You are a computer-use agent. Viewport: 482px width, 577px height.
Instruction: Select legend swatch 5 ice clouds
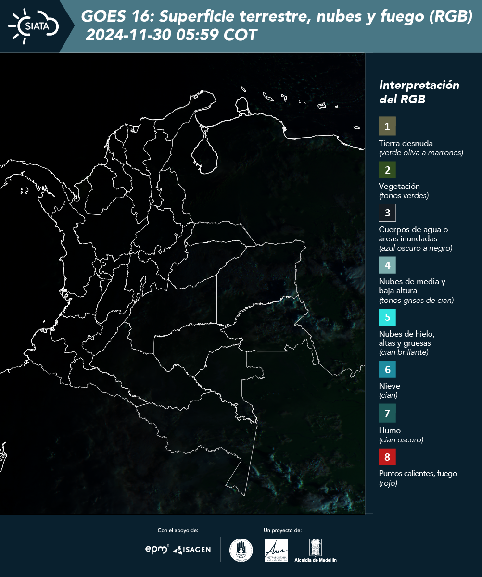point(387,317)
